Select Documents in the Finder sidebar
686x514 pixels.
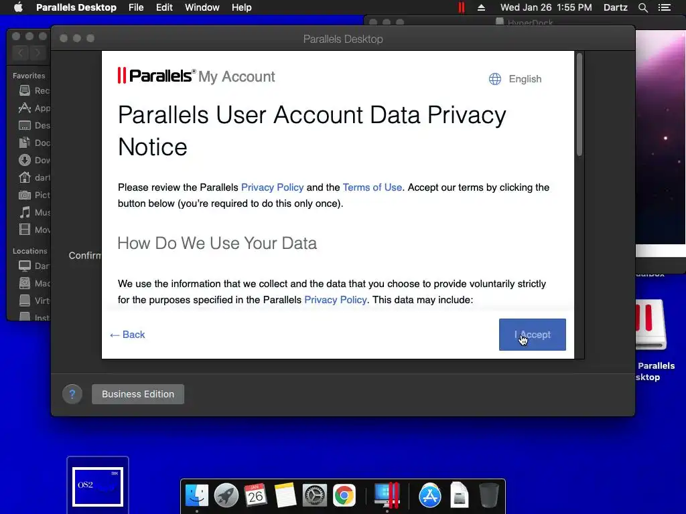click(x=34, y=143)
